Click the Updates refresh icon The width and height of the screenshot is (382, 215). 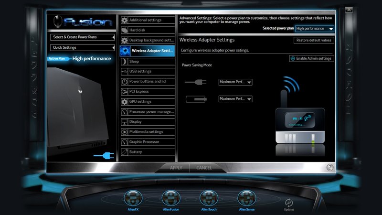tap(289, 203)
